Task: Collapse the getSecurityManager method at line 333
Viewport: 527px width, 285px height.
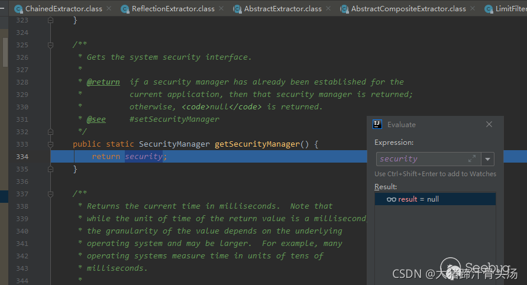Action: click(51, 144)
